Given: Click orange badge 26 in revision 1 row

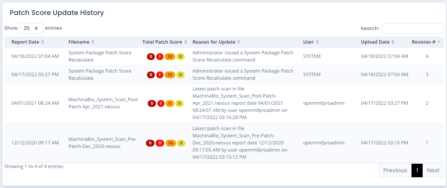Looking at the screenshot, I should click(171, 143).
